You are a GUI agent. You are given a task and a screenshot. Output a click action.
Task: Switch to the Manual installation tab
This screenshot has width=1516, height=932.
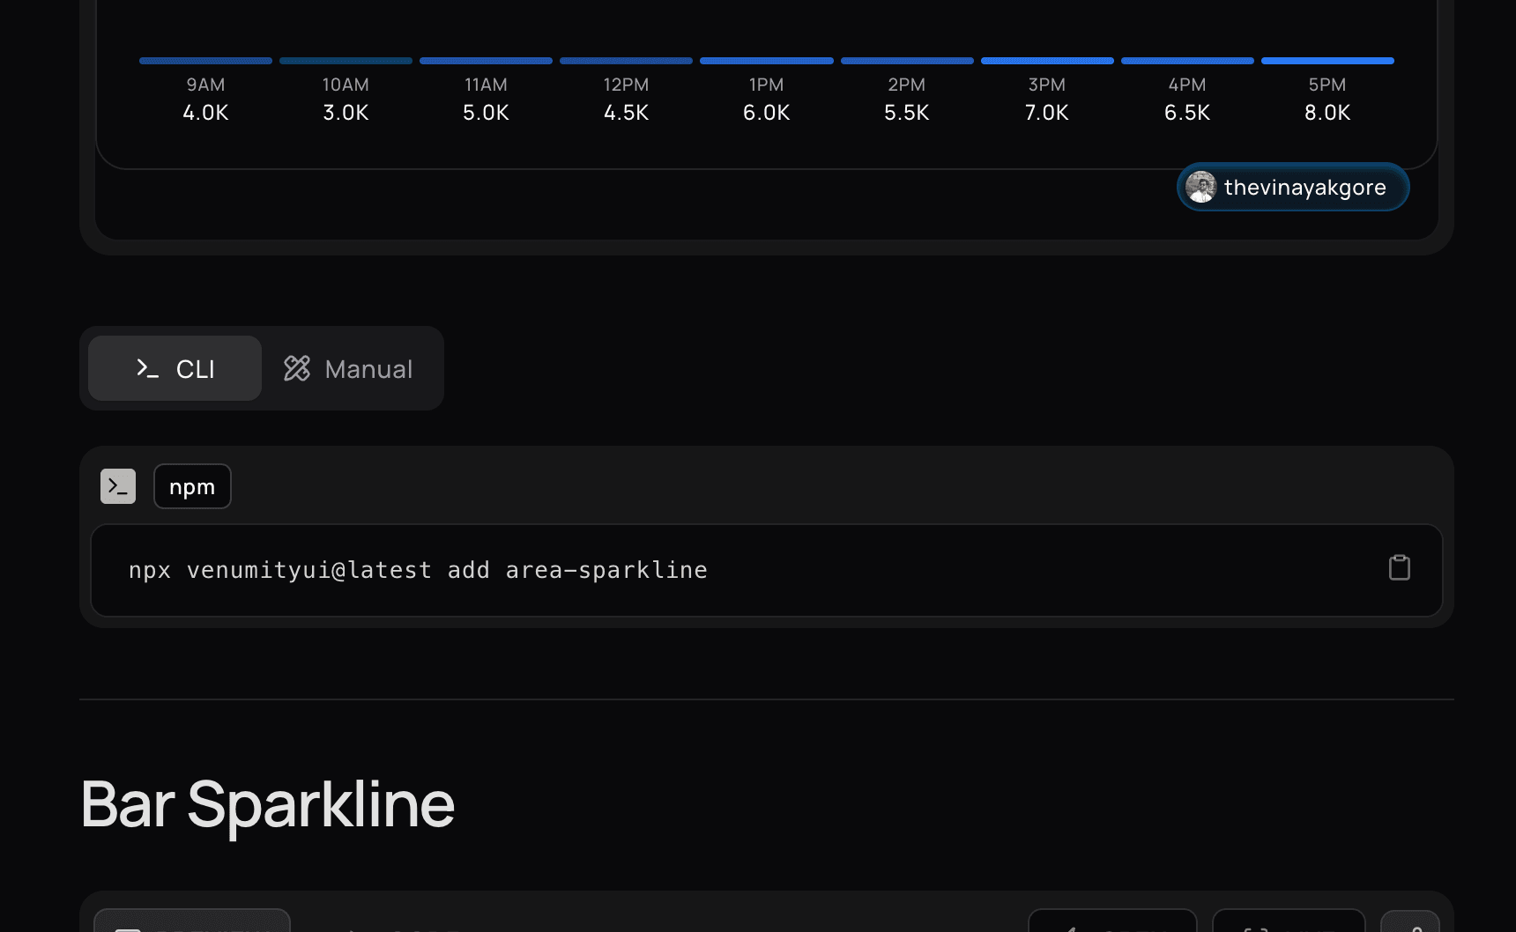tap(348, 368)
